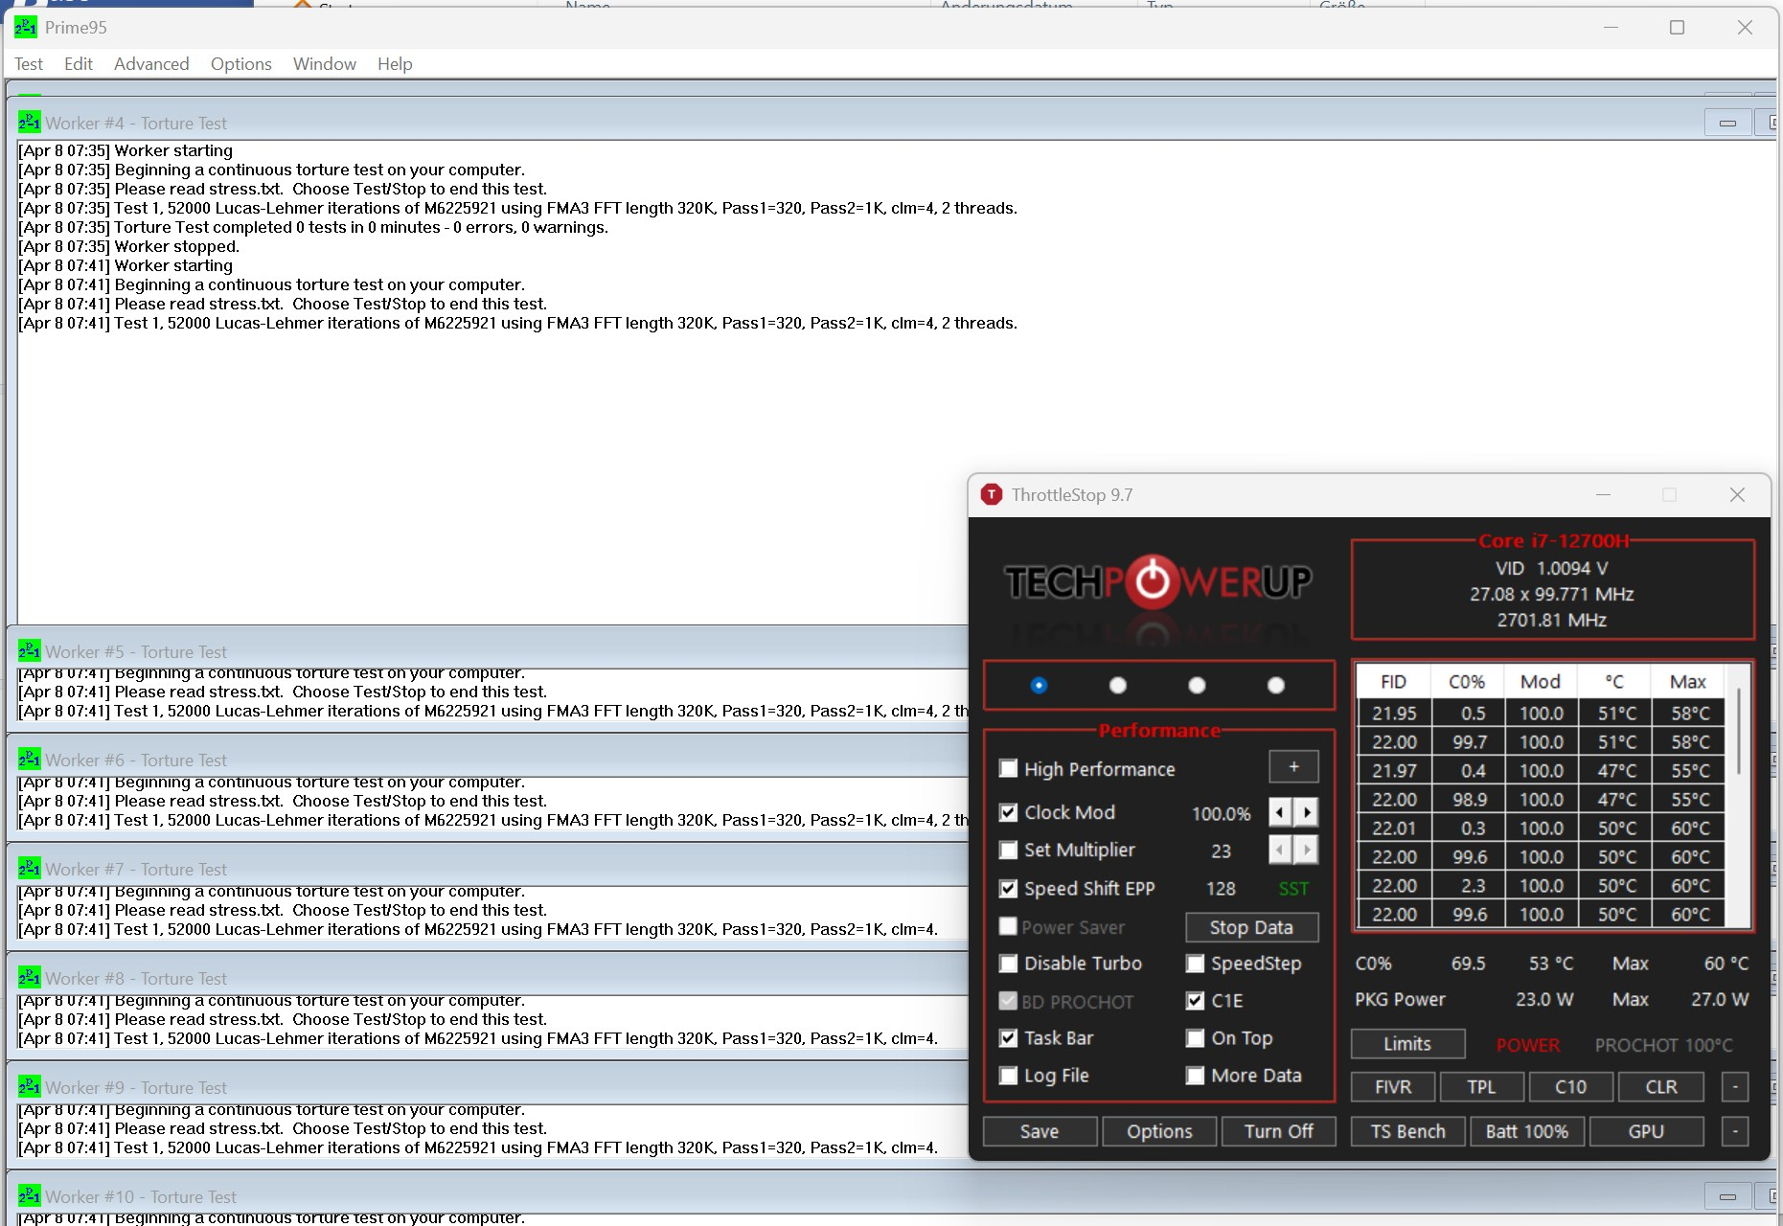
Task: Open the Edit menu in Prime95
Action: (79, 64)
